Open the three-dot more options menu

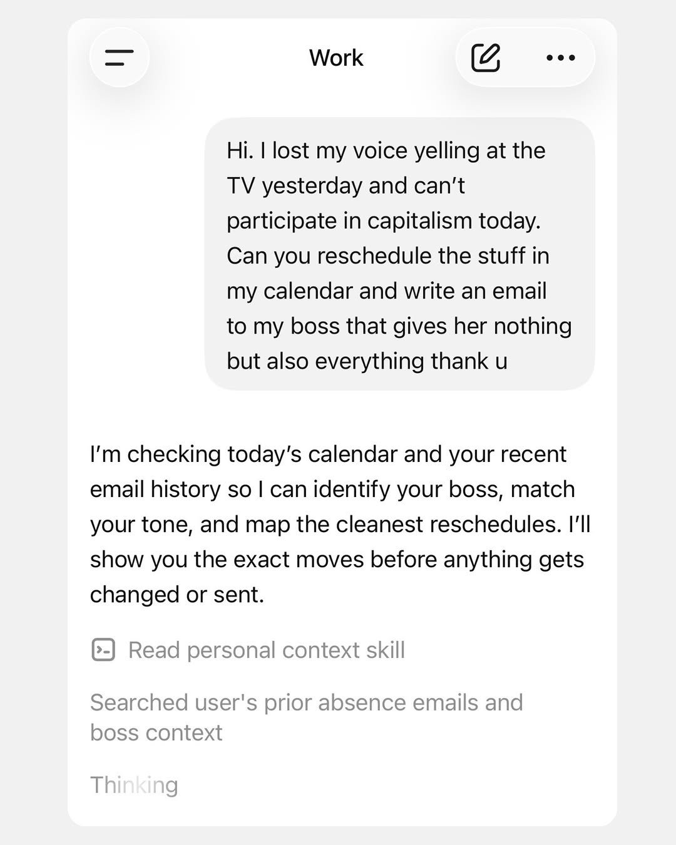pyautogui.click(x=561, y=58)
